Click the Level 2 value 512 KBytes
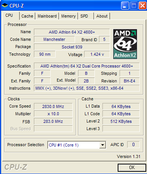Screen dimensions: 147x174 [121, 121]
